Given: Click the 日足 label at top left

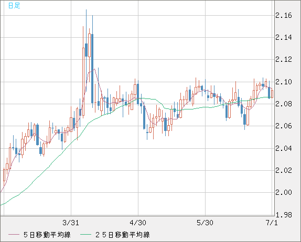Looking at the screenshot, I should click(14, 5).
